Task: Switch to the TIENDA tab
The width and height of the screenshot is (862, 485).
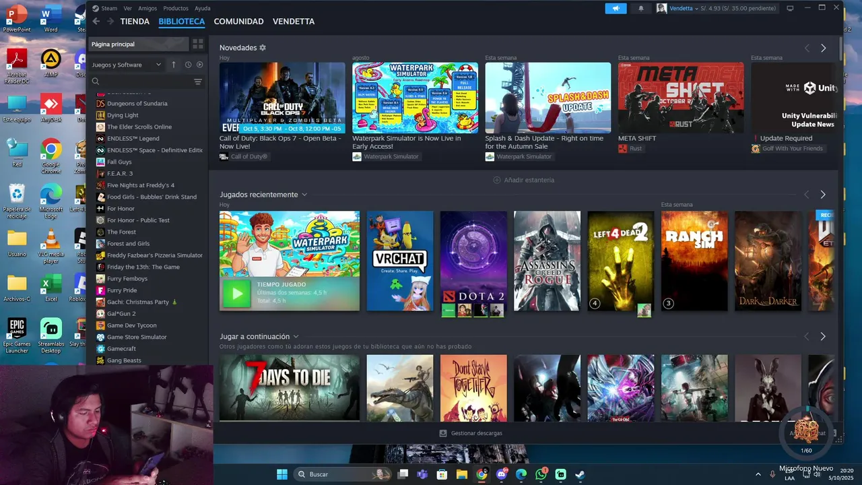Action: [135, 22]
